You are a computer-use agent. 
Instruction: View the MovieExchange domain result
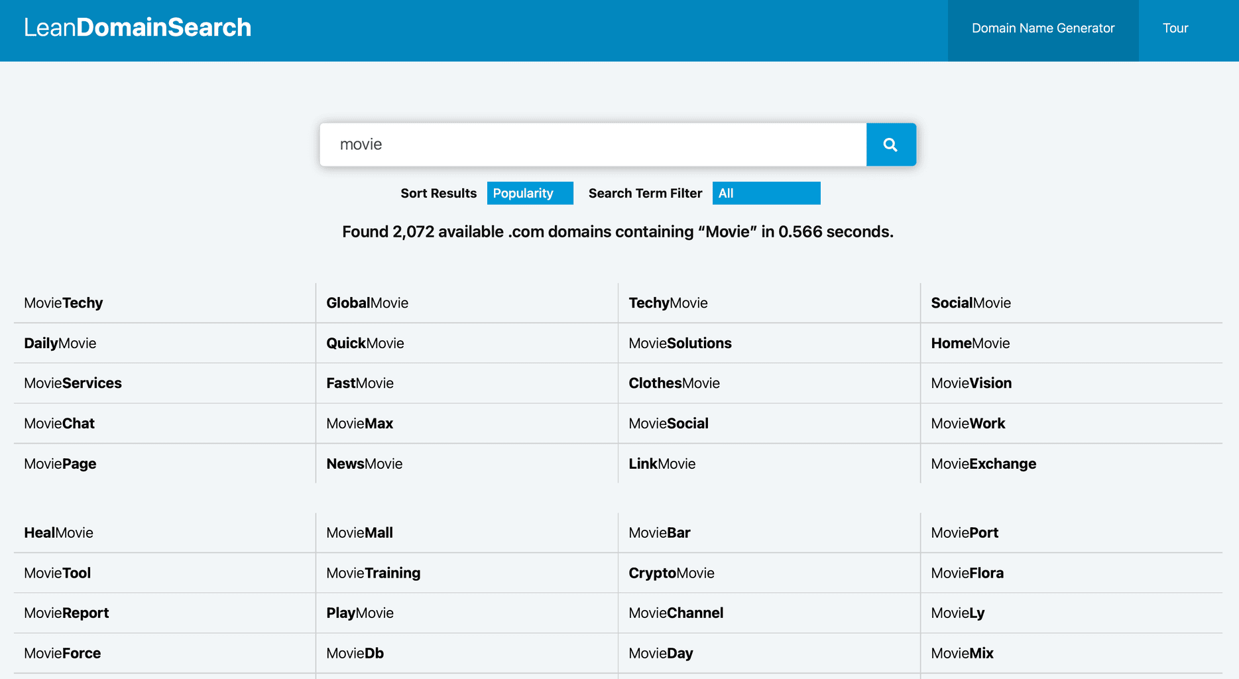[x=984, y=464]
